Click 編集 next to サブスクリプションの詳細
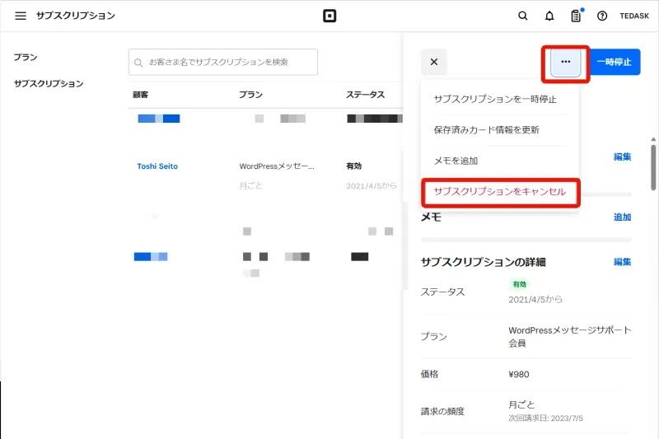 point(623,262)
